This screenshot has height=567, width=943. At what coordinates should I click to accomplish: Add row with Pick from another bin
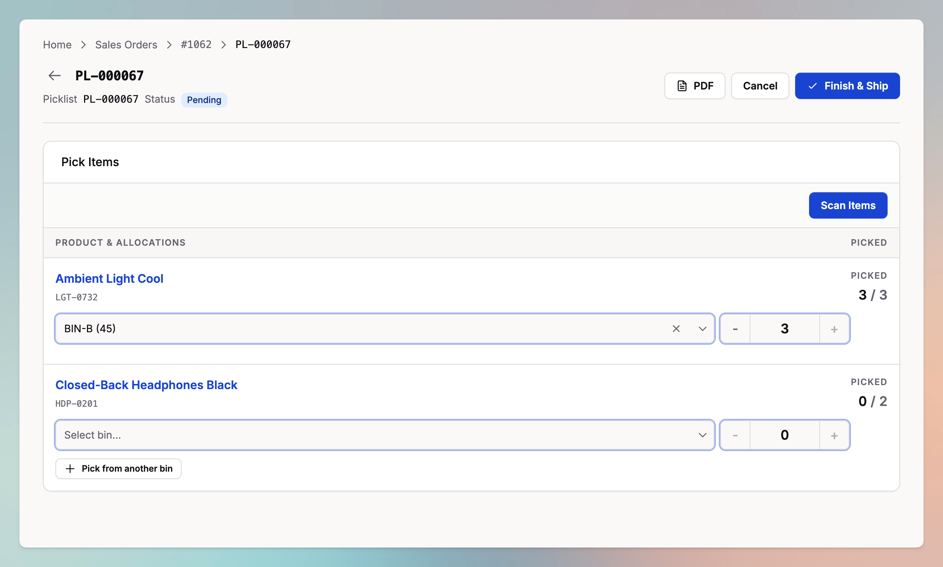118,468
